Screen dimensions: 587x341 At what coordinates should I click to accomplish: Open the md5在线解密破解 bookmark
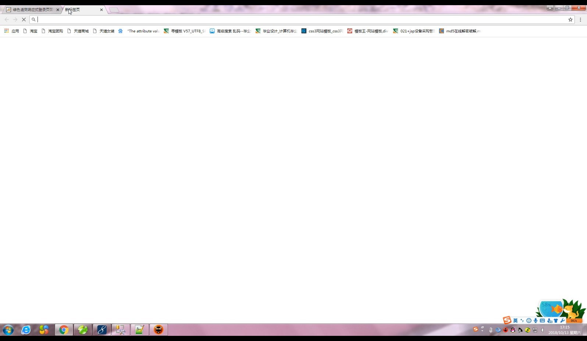click(460, 31)
